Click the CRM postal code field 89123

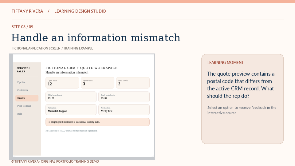pos(71,97)
